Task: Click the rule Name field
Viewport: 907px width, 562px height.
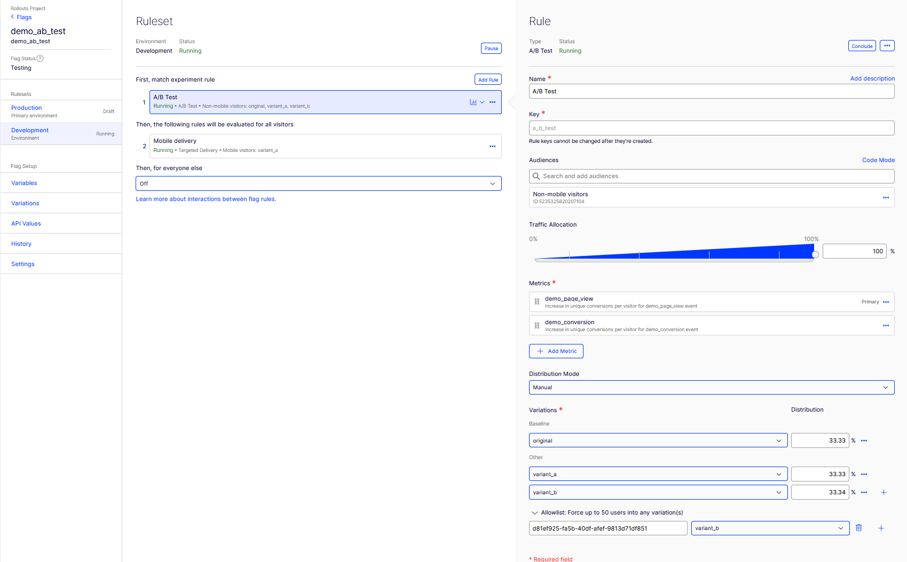Action: coord(712,91)
